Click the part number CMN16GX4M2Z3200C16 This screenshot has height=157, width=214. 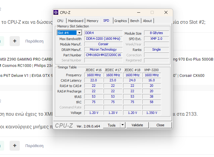coord(103,55)
